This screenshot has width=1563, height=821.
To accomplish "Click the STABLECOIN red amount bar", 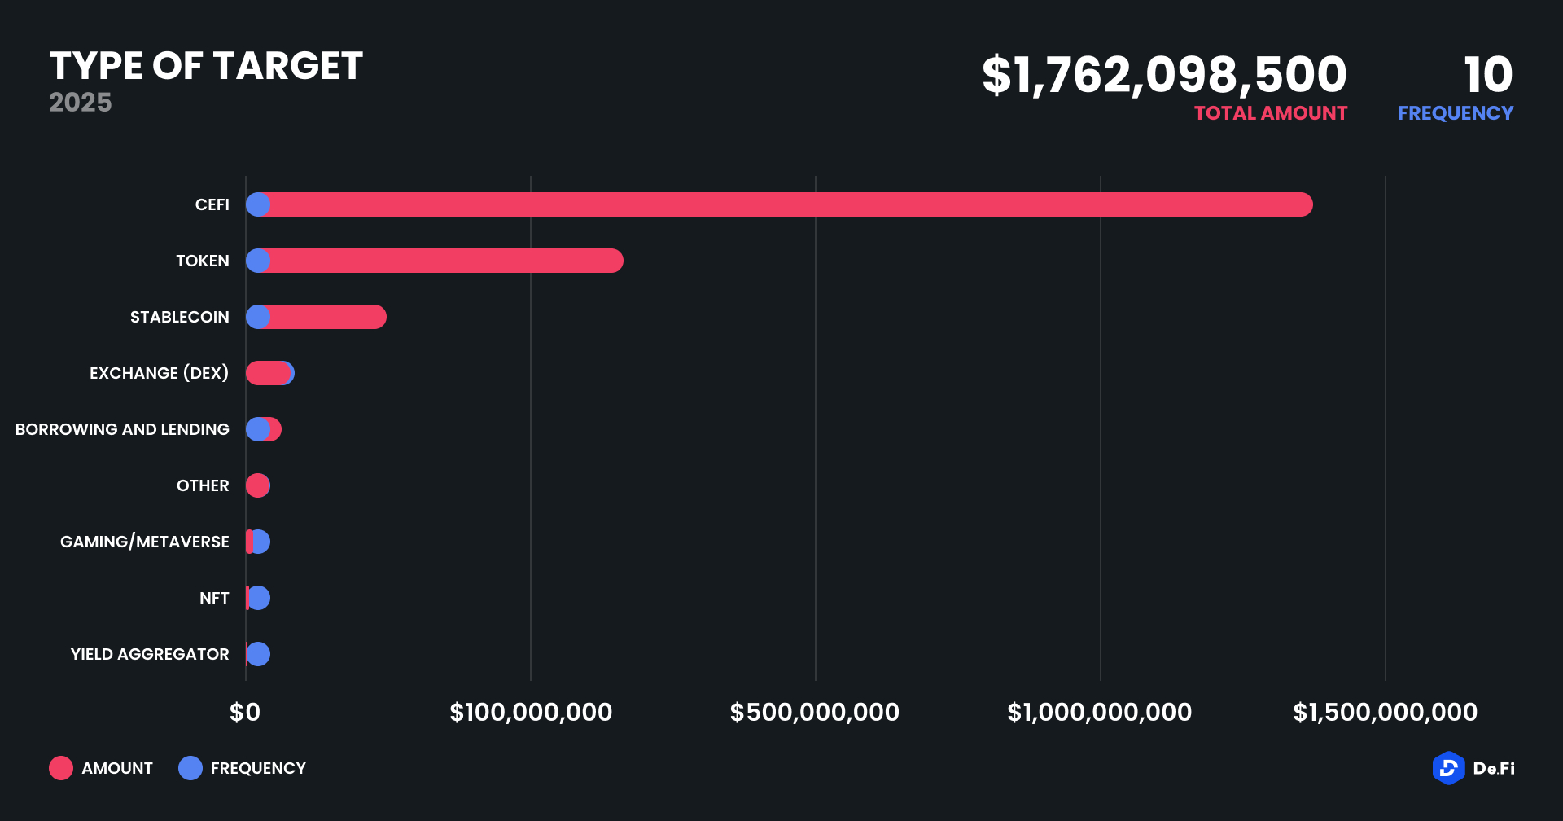I will tap(326, 317).
